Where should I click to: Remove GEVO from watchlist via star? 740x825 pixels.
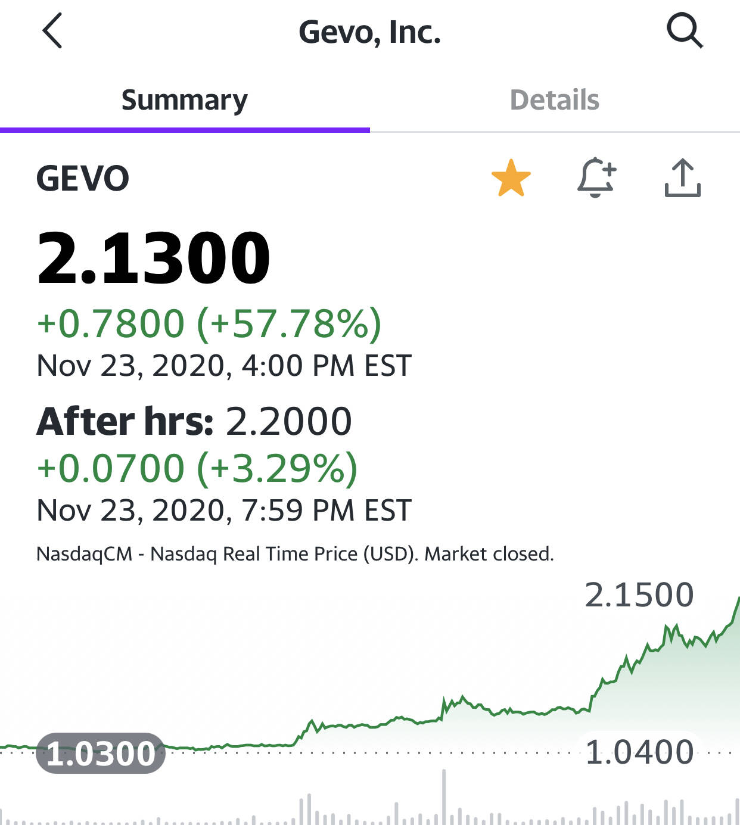click(511, 178)
